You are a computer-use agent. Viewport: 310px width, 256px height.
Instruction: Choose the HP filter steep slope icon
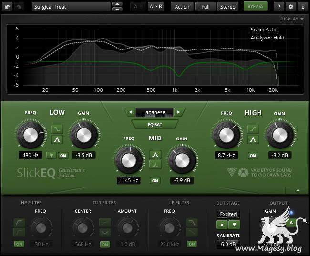19,223
